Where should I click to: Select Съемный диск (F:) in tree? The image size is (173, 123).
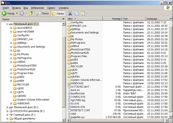pyautogui.click(x=25, y=115)
